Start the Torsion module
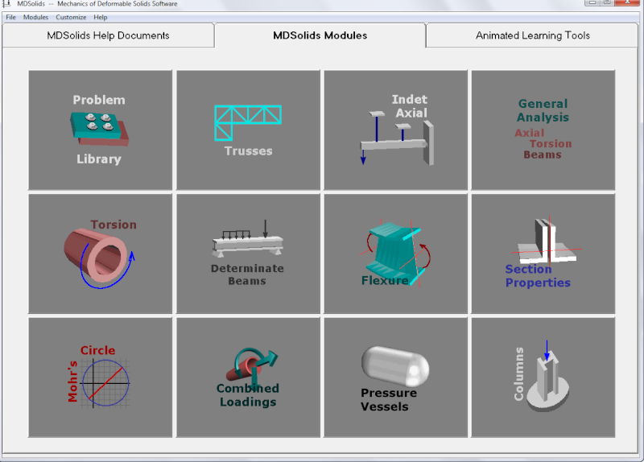The image size is (644, 462). (100, 254)
